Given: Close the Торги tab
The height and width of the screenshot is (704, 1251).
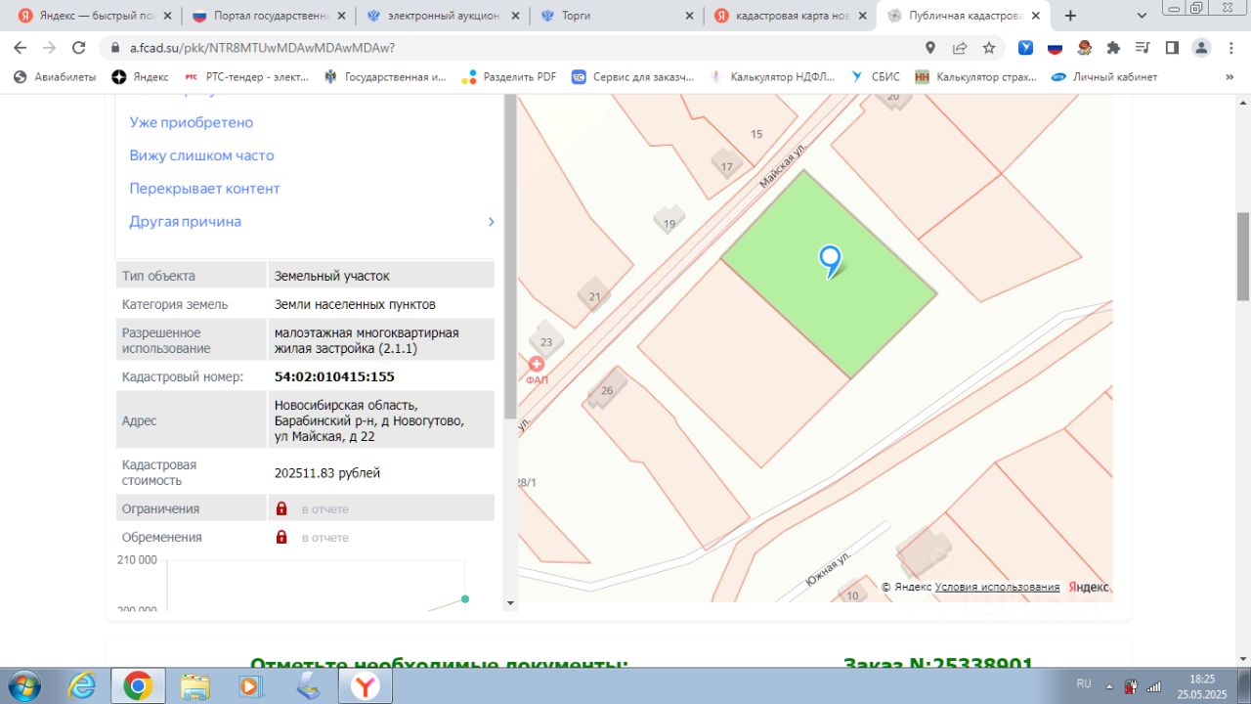Looking at the screenshot, I should [690, 16].
